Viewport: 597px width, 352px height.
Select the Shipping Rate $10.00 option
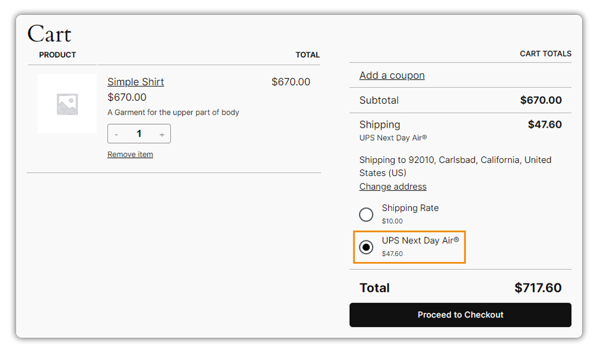click(x=366, y=214)
